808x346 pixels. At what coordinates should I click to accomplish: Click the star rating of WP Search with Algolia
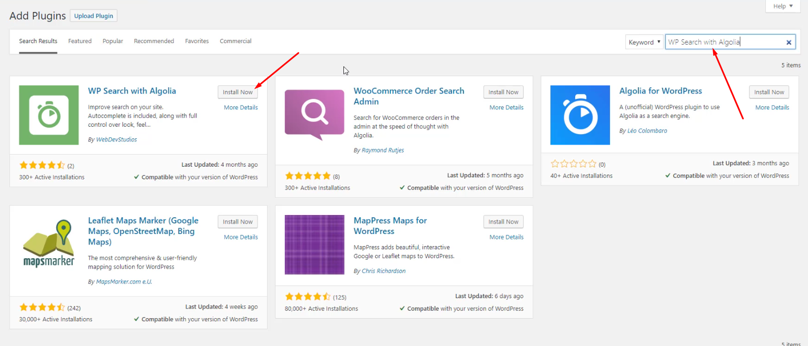[42, 166]
